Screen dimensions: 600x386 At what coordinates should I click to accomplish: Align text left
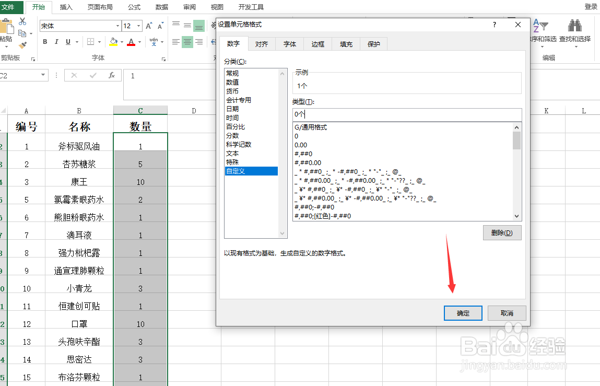pos(175,42)
